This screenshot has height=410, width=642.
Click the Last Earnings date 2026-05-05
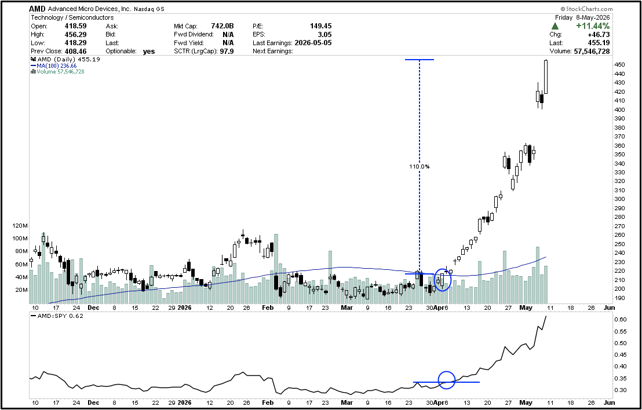(x=313, y=43)
